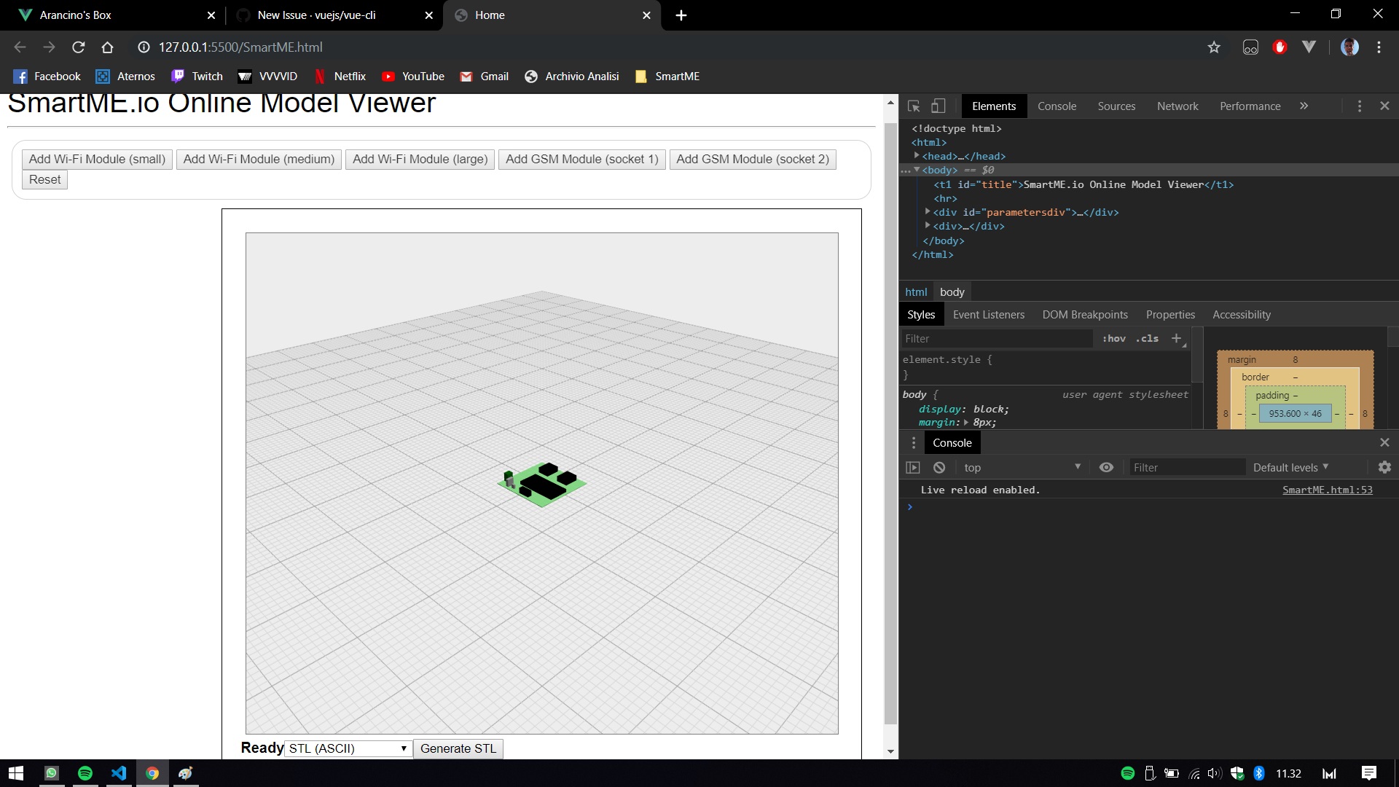1399x787 pixels.
Task: Open the Accessibility pane
Action: click(1241, 315)
